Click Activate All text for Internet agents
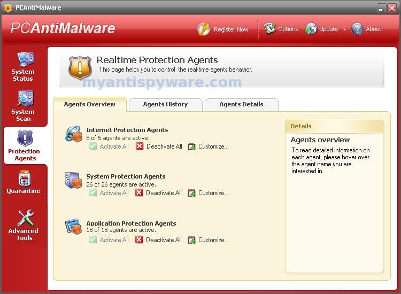The image size is (401, 294). point(114,146)
